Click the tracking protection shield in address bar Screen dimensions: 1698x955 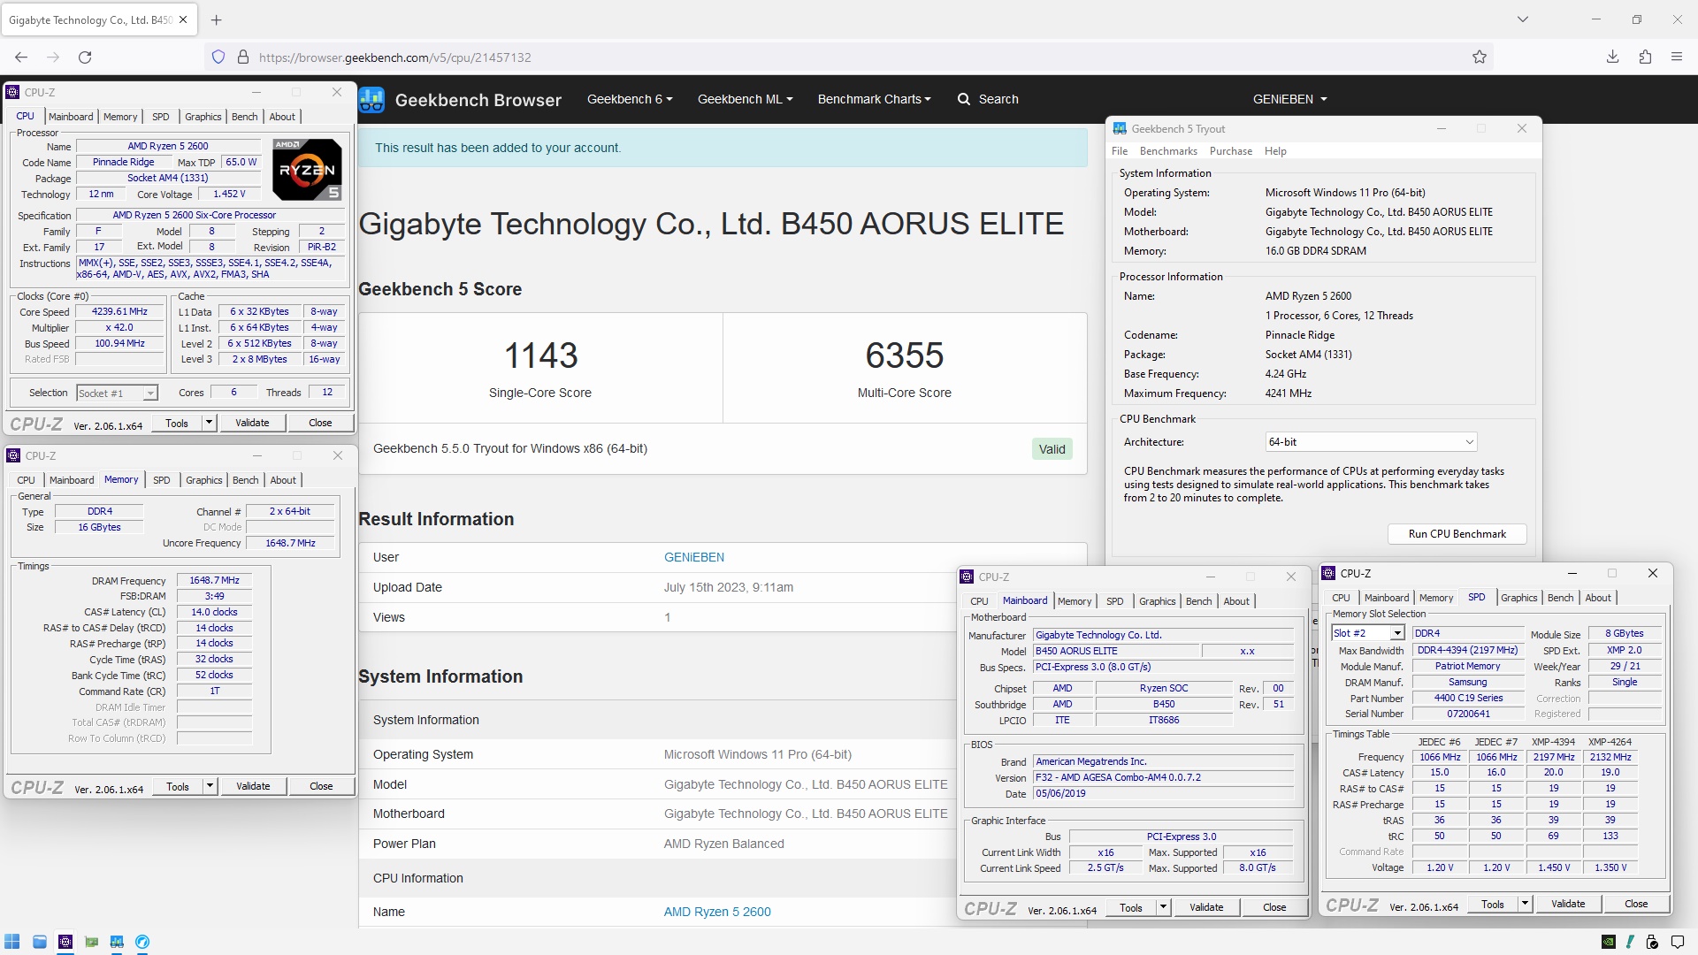(218, 57)
